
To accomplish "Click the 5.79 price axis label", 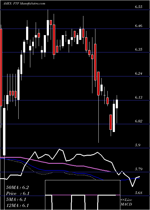I will 139,169.
